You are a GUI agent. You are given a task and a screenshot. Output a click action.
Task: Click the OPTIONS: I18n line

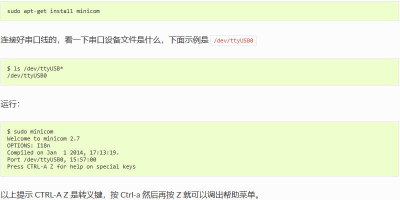pyautogui.click(x=28, y=145)
